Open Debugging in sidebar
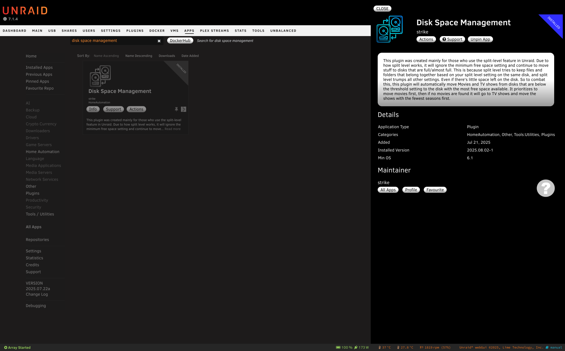The height and width of the screenshot is (351, 565). (x=36, y=306)
